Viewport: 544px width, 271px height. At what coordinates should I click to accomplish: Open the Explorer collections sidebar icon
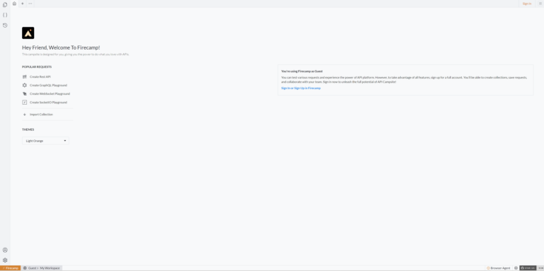click(x=5, y=5)
